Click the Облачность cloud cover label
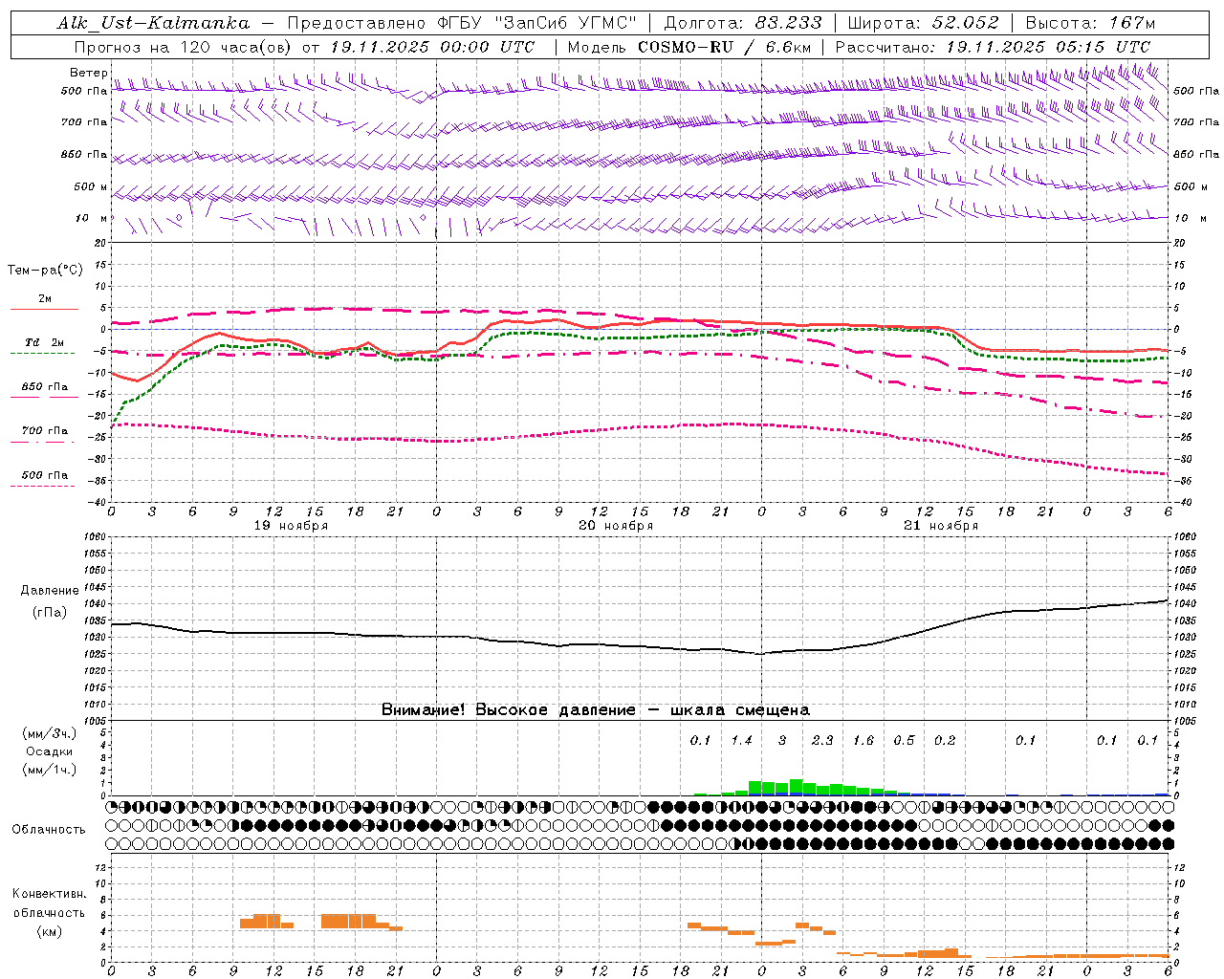The height and width of the screenshot is (979, 1224). point(49,829)
